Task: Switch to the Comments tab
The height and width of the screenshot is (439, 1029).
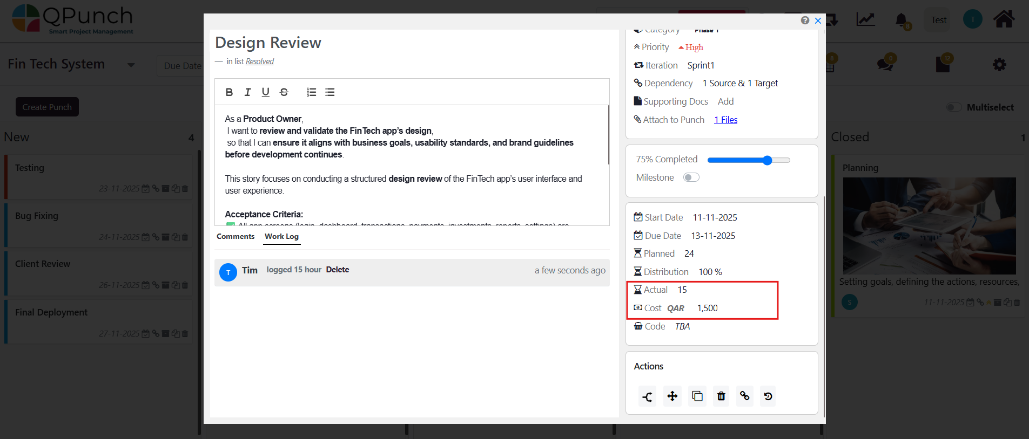Action: click(236, 236)
